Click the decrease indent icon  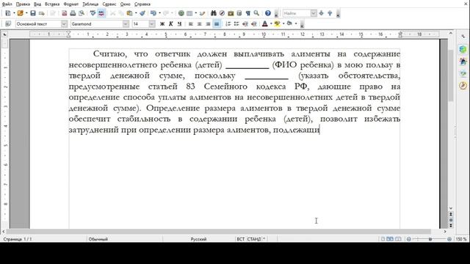coord(245,23)
